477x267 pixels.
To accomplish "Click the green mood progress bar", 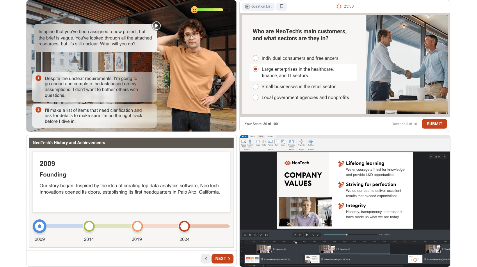I will [211, 10].
